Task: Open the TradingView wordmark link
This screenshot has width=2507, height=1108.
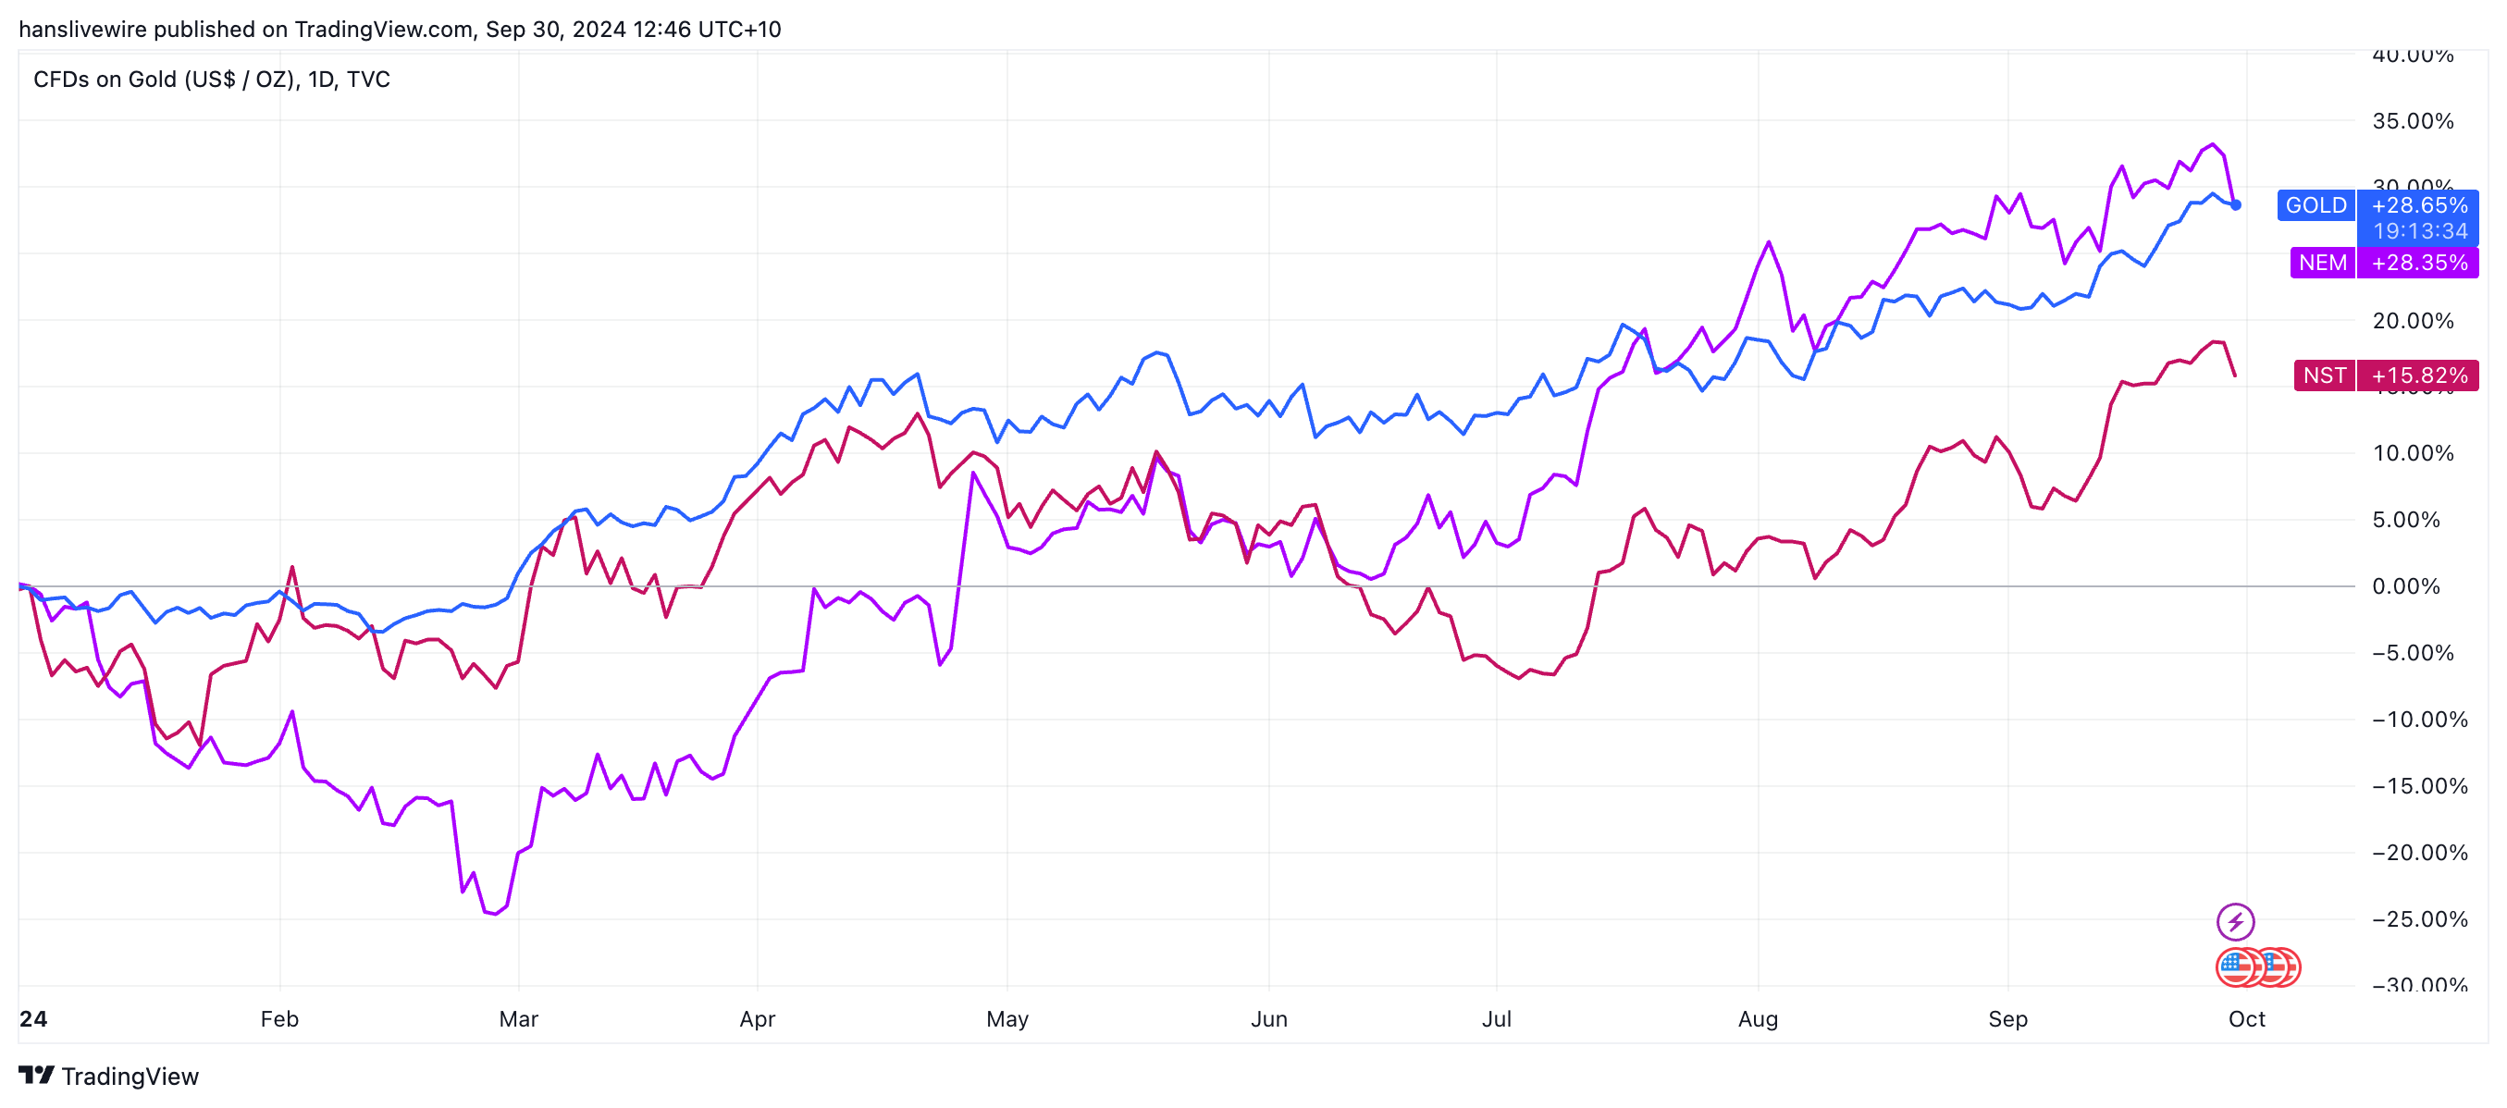Action: pyautogui.click(x=130, y=1076)
